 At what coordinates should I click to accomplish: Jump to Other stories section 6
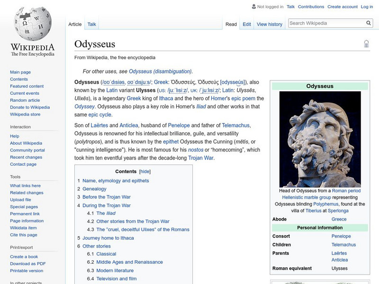(97, 246)
